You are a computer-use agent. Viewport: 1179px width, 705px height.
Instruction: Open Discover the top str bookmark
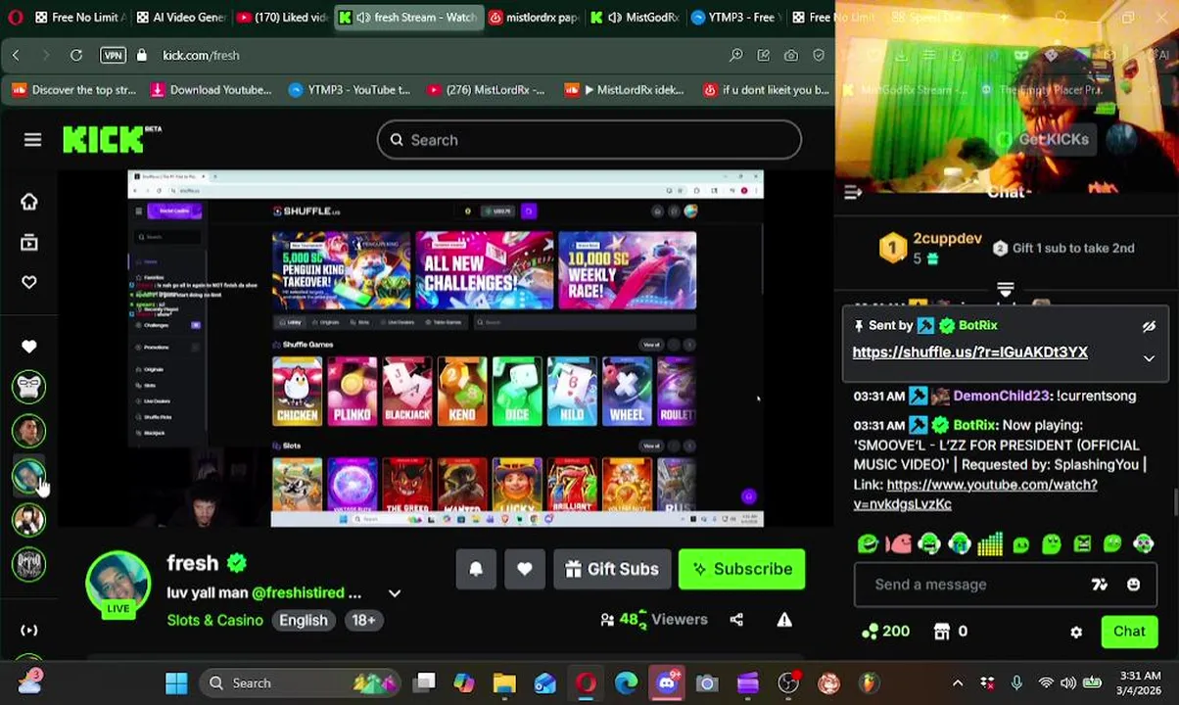click(74, 90)
